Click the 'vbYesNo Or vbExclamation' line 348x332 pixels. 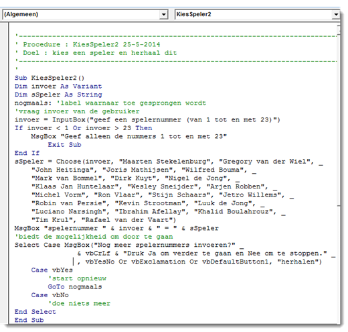point(199,262)
